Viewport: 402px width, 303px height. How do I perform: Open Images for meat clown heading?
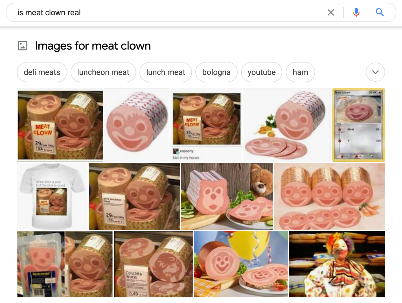93,46
